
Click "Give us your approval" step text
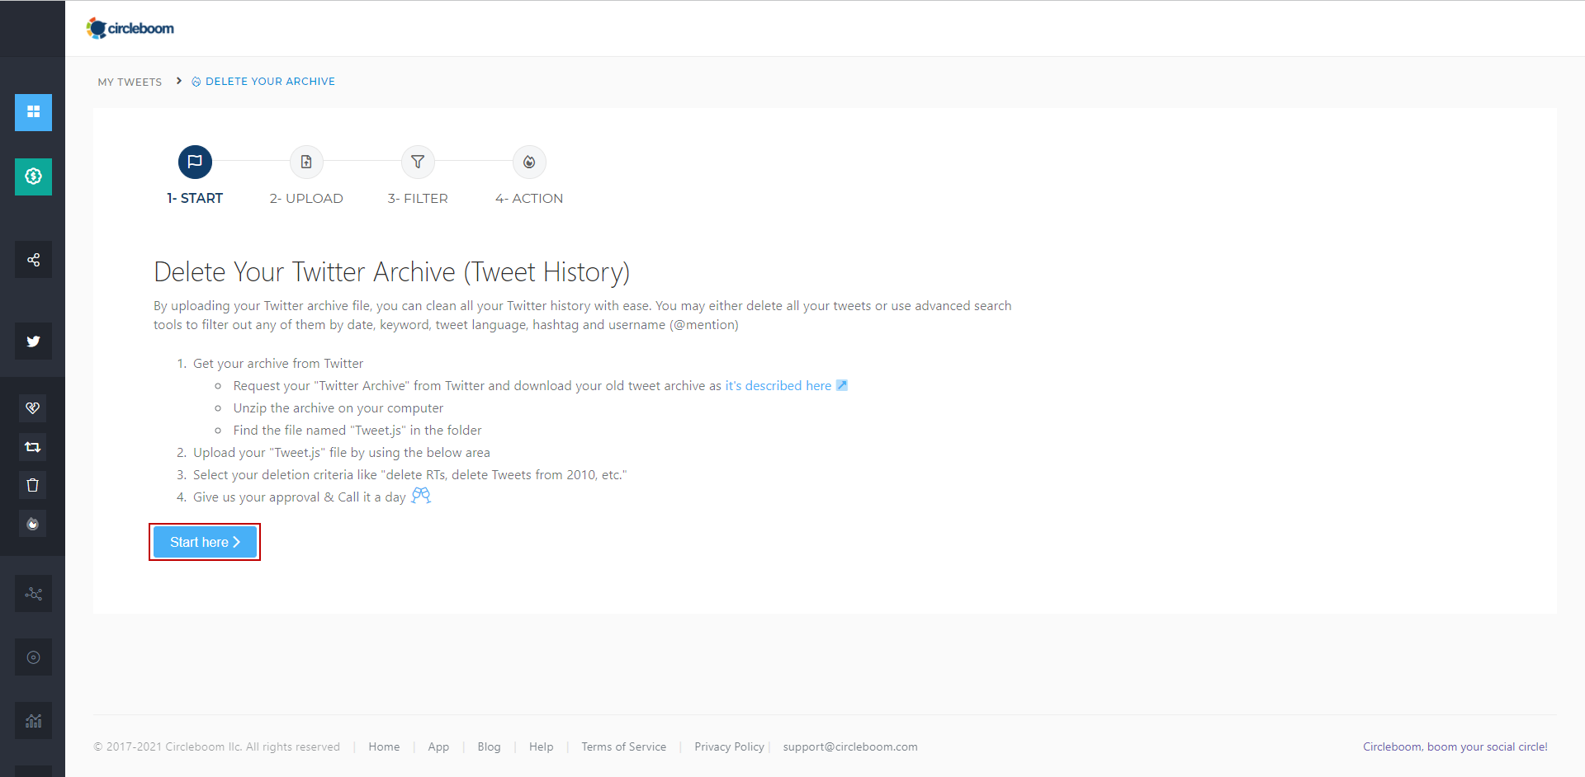pos(299,497)
